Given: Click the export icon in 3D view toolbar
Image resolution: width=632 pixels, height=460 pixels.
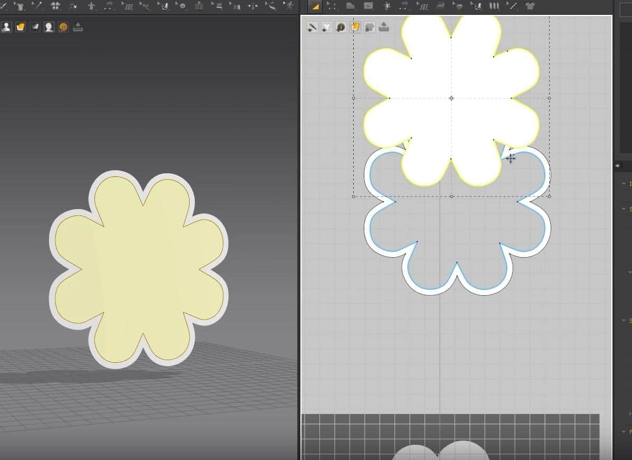Looking at the screenshot, I should (78, 27).
